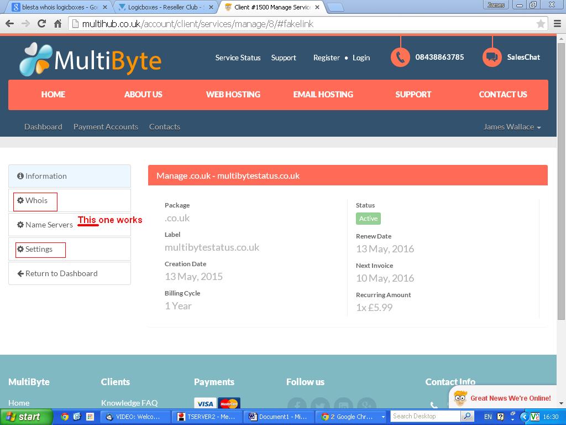Click the phone number 08438863785
Image resolution: width=566 pixels, height=425 pixels.
(x=439, y=57)
